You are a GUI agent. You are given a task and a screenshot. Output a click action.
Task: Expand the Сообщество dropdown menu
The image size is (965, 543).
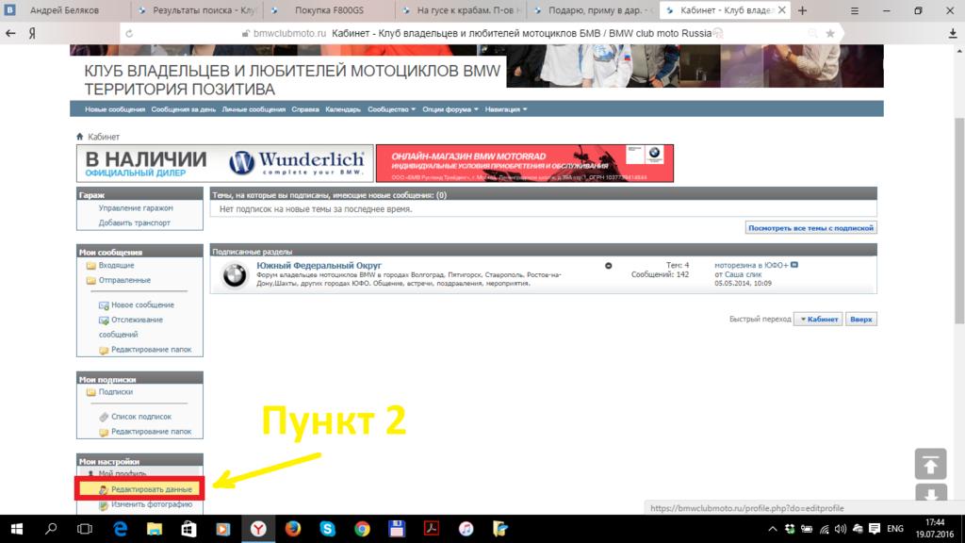pyautogui.click(x=391, y=109)
